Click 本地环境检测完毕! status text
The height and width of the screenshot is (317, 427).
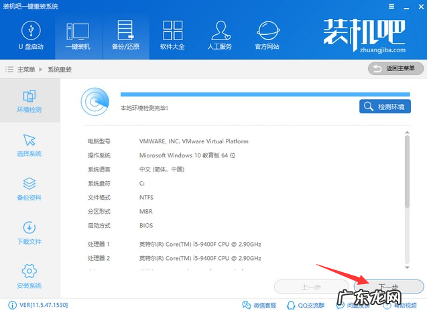click(x=144, y=108)
